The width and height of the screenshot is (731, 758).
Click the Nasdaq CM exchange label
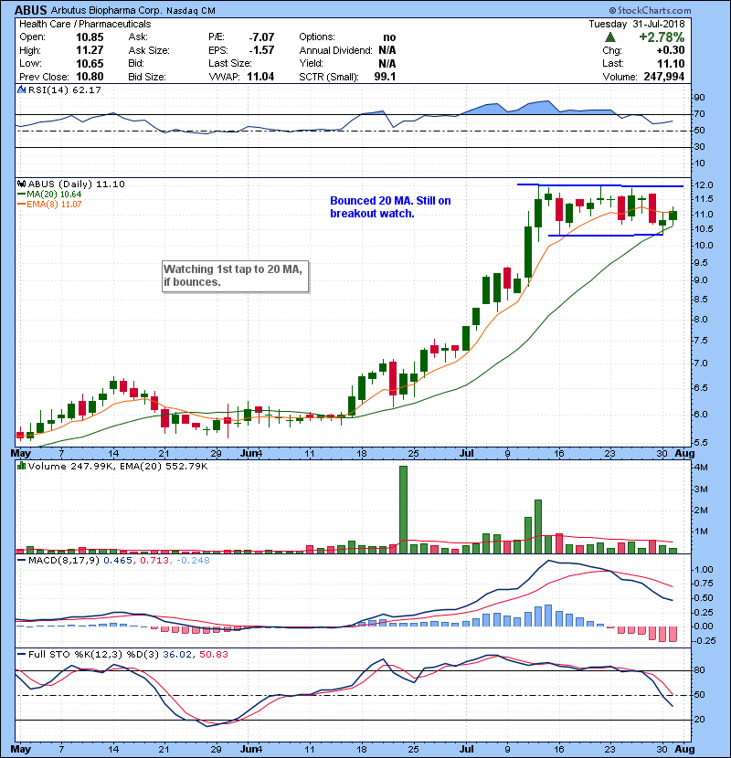(191, 11)
